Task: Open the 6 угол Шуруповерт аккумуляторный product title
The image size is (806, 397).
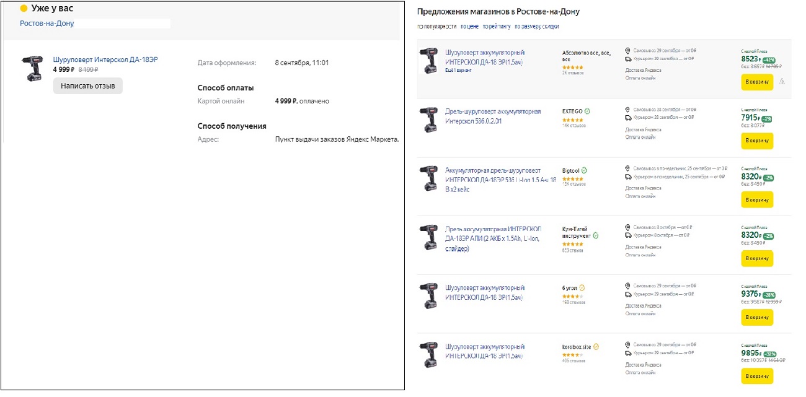Action: [x=485, y=292]
